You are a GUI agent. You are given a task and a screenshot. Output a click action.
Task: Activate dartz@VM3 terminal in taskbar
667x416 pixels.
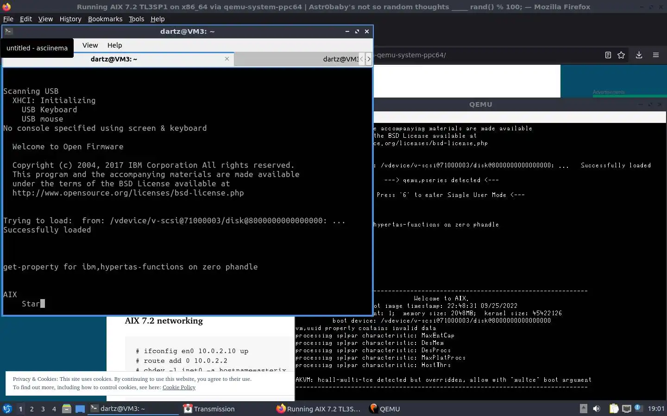click(133, 409)
